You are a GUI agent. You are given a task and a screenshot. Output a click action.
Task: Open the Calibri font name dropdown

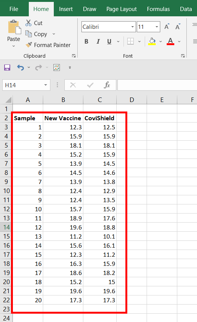point(133,27)
